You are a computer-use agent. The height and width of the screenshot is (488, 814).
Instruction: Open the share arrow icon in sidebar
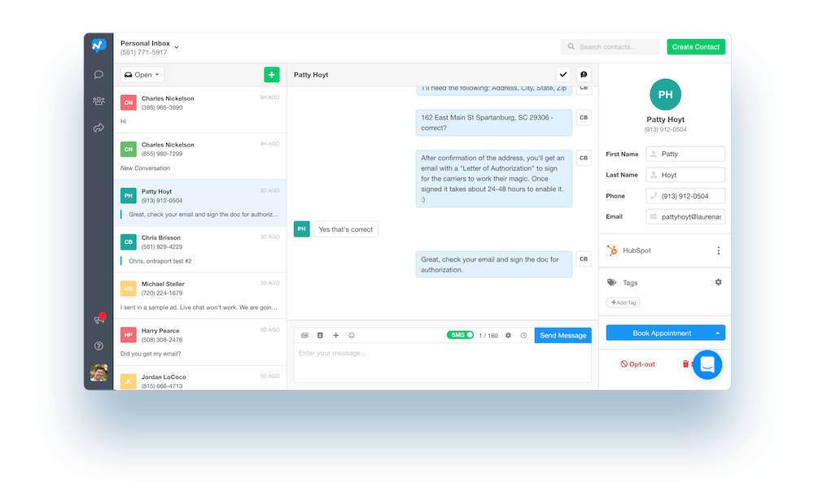click(x=98, y=128)
